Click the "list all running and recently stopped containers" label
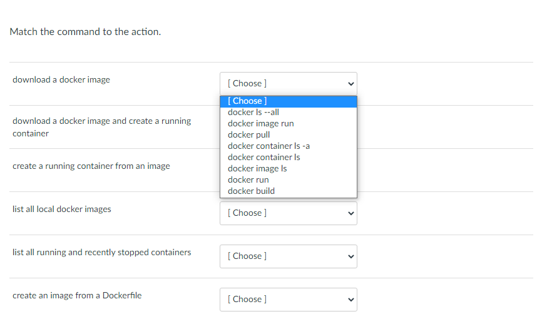This screenshot has height=329, width=542. click(x=102, y=252)
